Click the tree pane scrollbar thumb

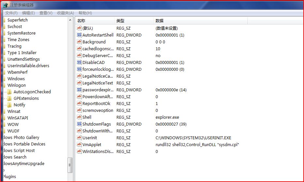[70, 165]
